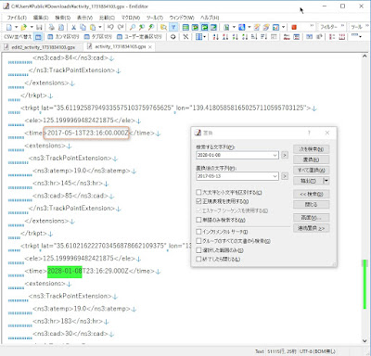The height and width of the screenshot is (356, 371).
Task: Open the File (ファイル) menu
Action: tap(17, 18)
